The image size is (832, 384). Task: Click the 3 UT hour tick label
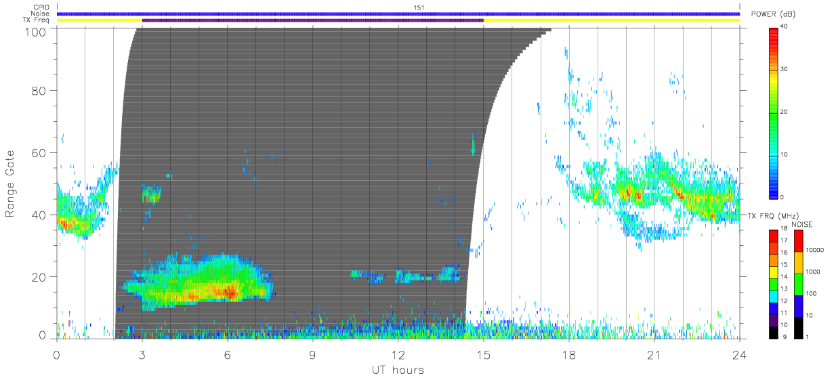click(x=142, y=354)
